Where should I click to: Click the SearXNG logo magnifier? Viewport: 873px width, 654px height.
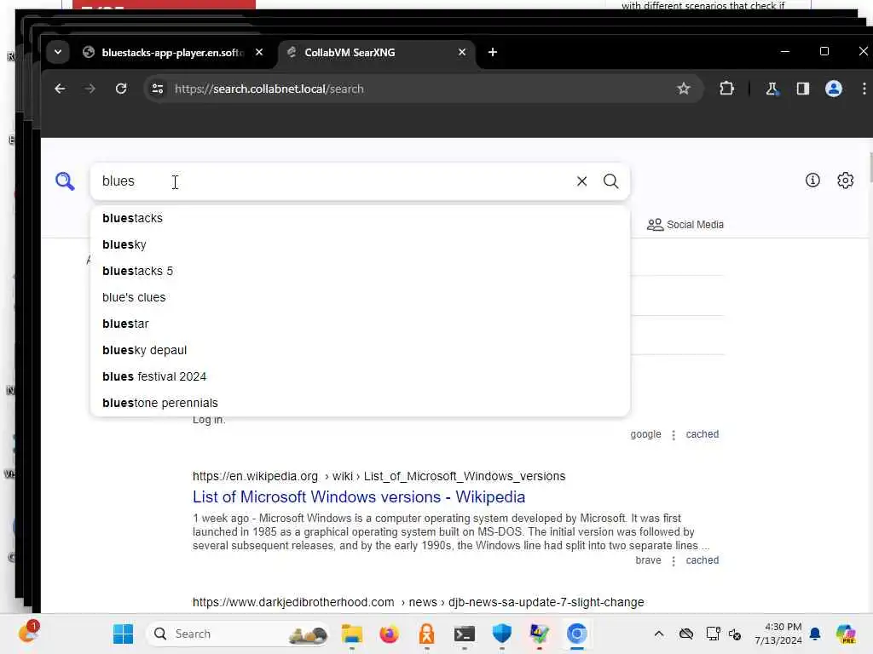65,181
